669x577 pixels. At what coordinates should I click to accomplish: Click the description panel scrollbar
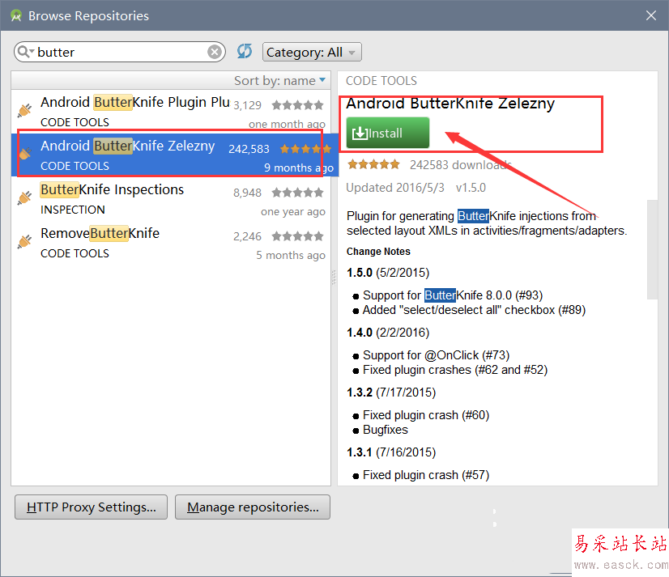[x=652, y=249]
